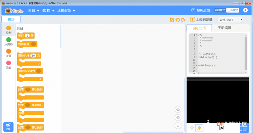
Task: Click the 等待直到 block
Action: click(27, 44)
